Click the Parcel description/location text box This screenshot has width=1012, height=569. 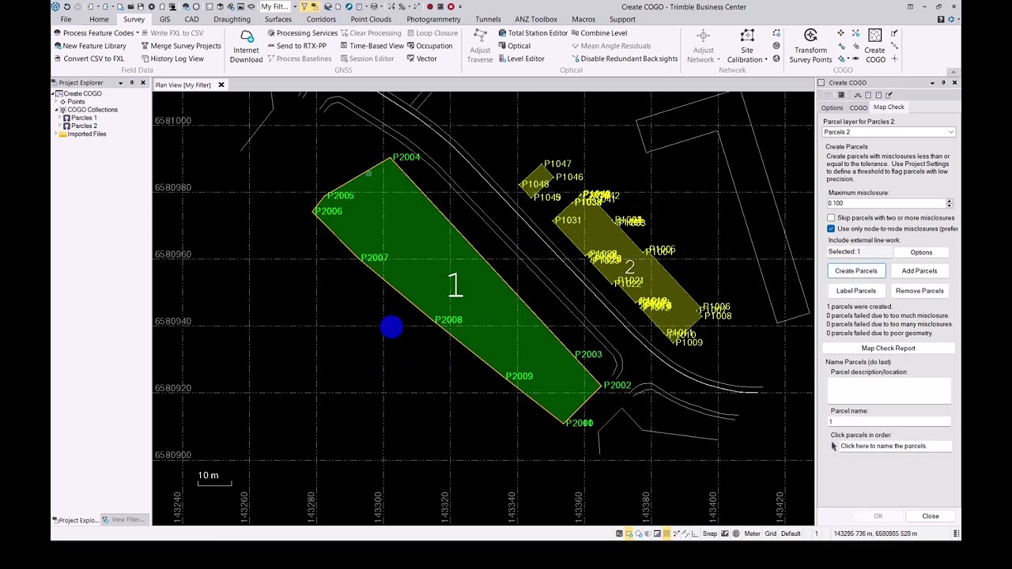[889, 390]
